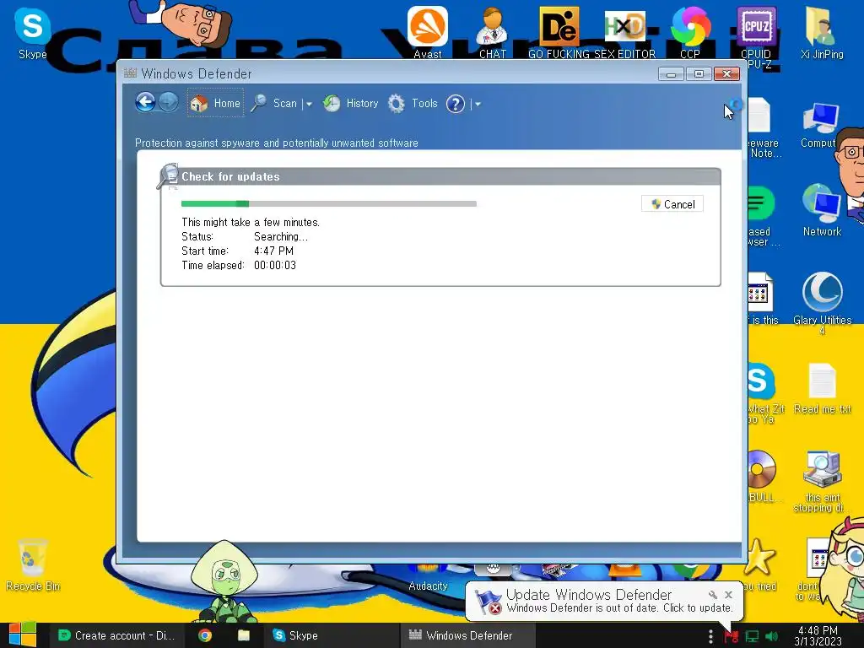Maximize the Windows Defender window
This screenshot has width=864, height=648.
click(699, 74)
